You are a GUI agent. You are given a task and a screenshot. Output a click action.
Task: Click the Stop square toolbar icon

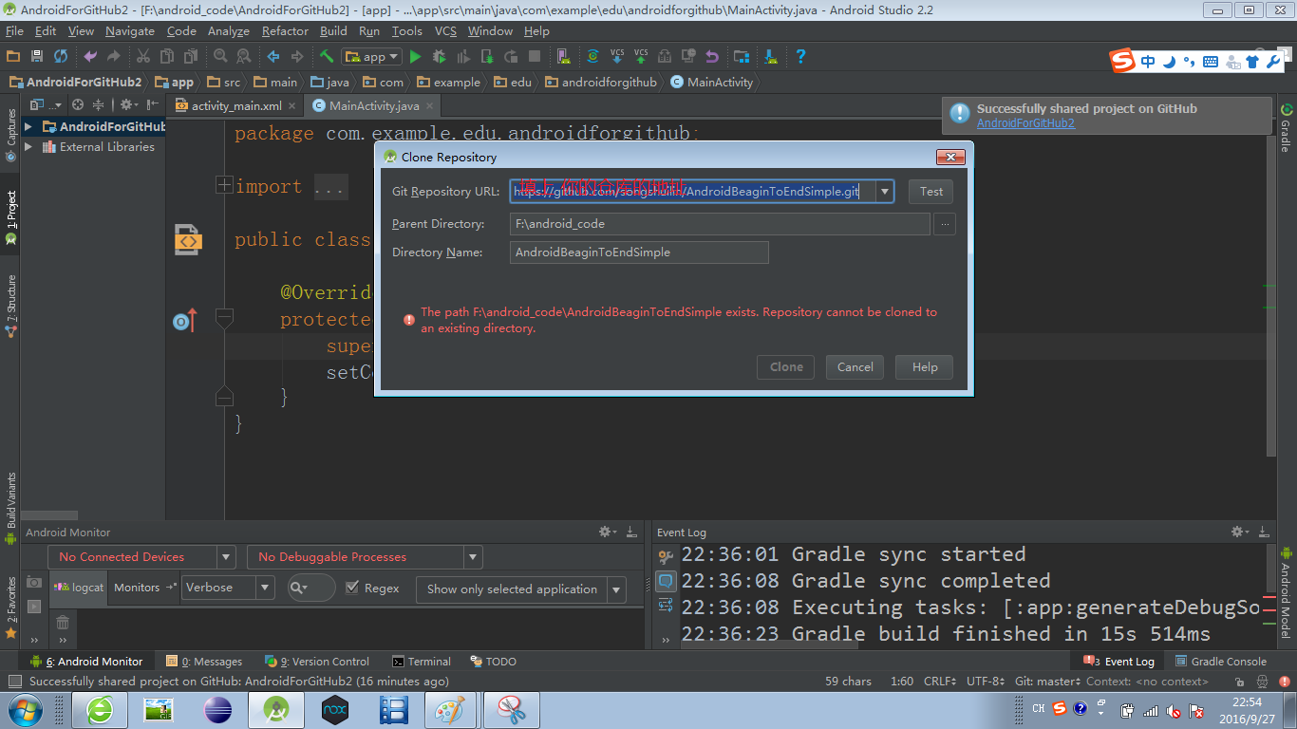click(x=535, y=57)
